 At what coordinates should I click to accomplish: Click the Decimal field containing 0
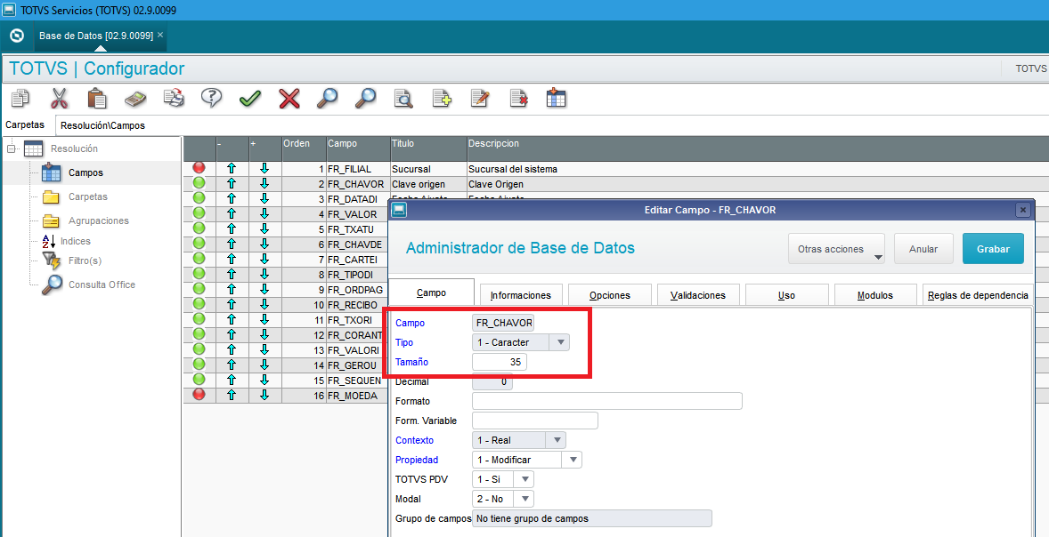[x=492, y=382]
